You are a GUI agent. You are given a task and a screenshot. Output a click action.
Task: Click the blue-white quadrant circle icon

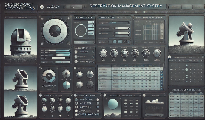[x=66, y=85]
